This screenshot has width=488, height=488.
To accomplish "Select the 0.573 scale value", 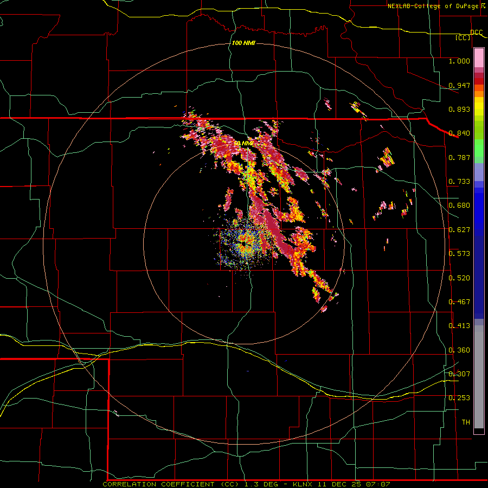I will click(x=459, y=254).
